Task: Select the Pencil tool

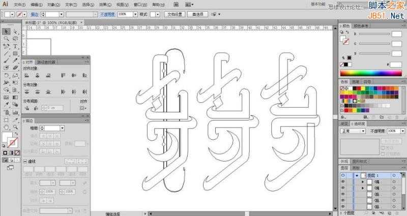Action: click(15, 60)
